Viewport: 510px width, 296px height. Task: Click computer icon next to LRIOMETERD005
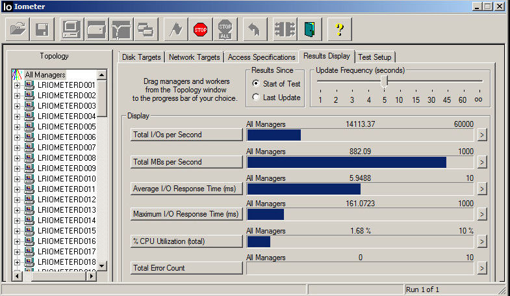click(29, 127)
